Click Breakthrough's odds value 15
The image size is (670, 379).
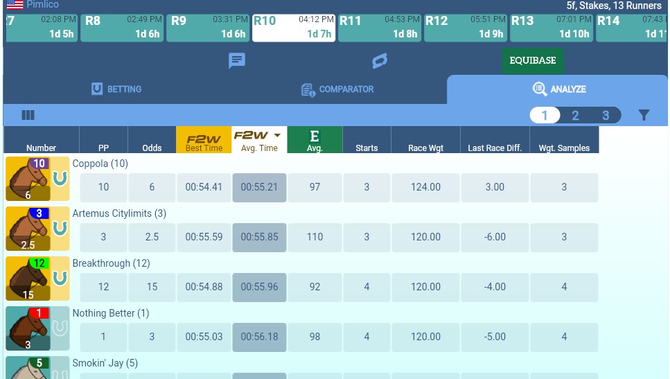(x=152, y=287)
